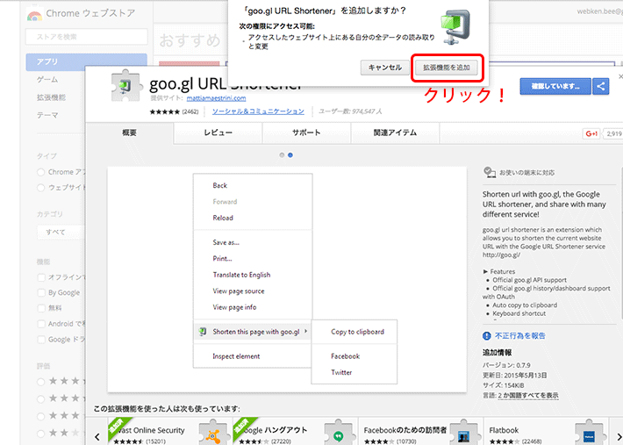Click the blue report abuse icon
The width and height of the screenshot is (623, 445).
(487, 336)
